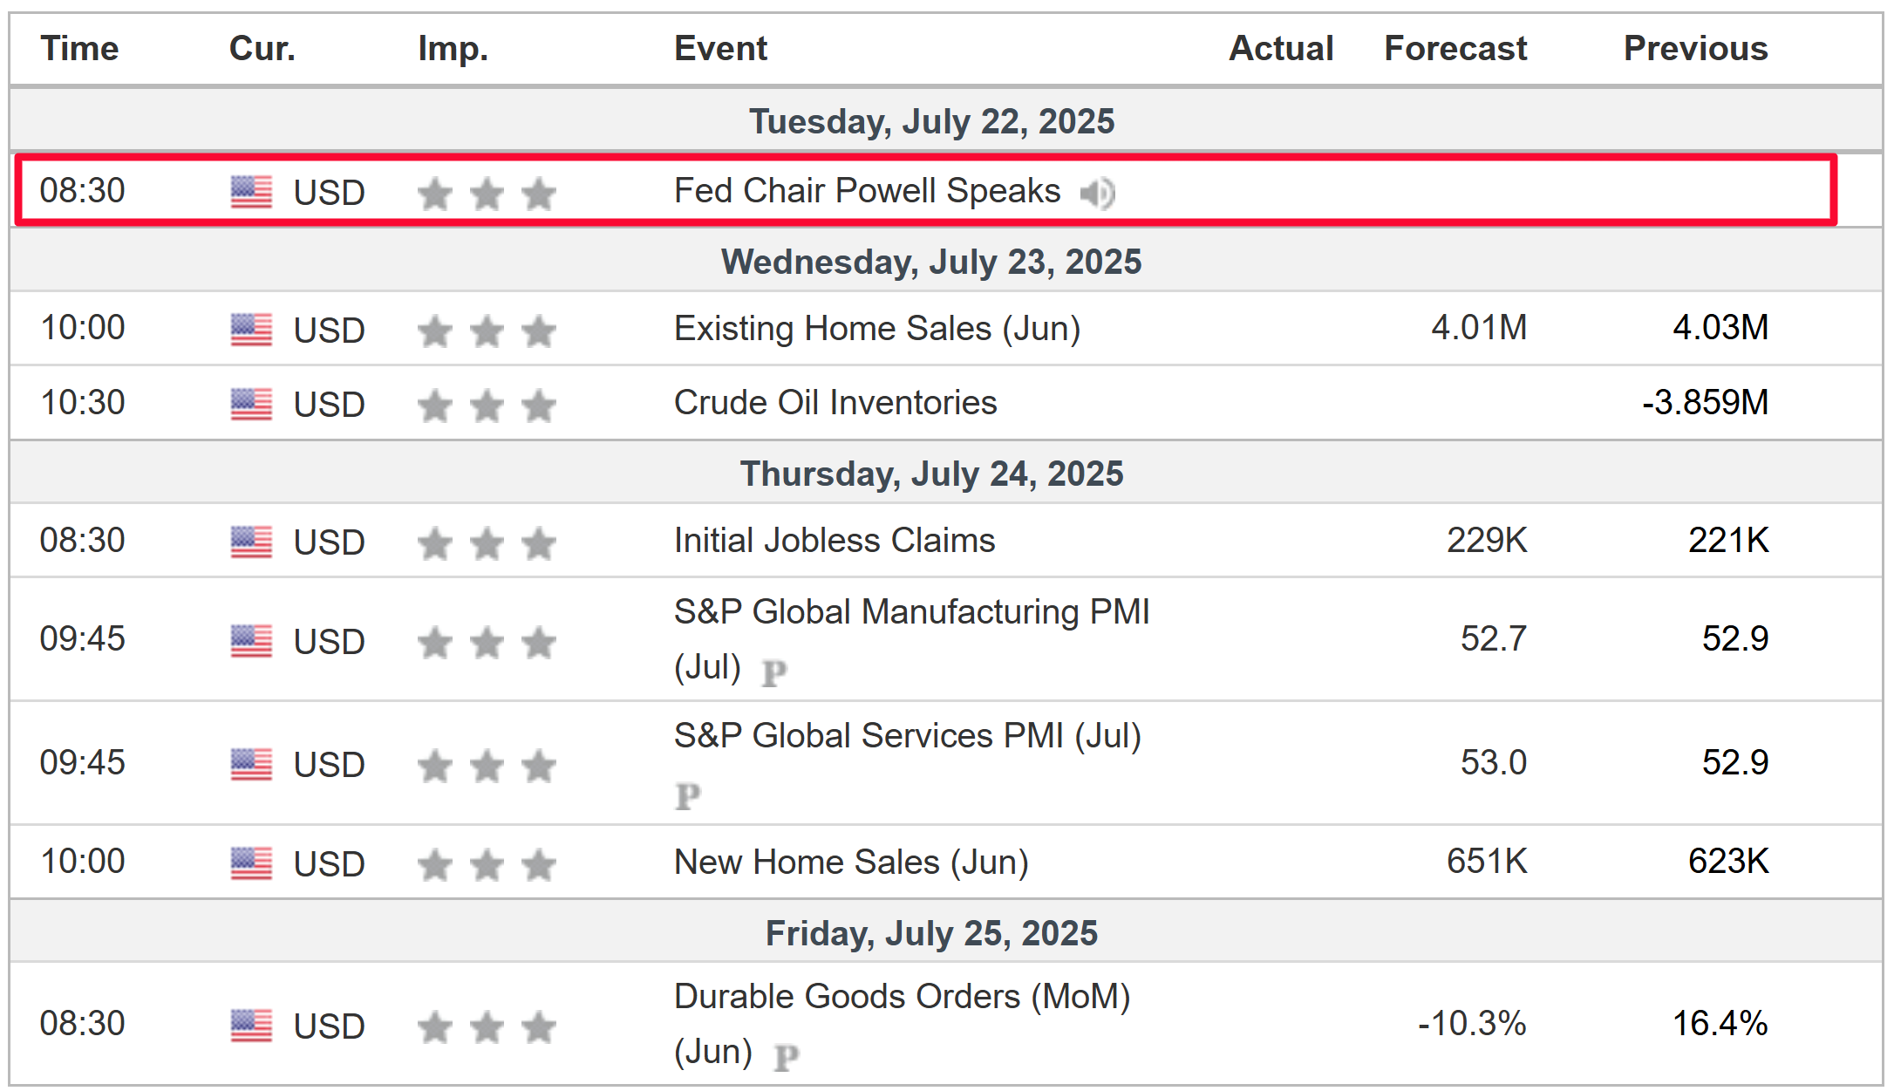Screen dimensions: 1894x1091
Task: Click the US flag in the Fed Chair Powell row
Action: point(251,192)
